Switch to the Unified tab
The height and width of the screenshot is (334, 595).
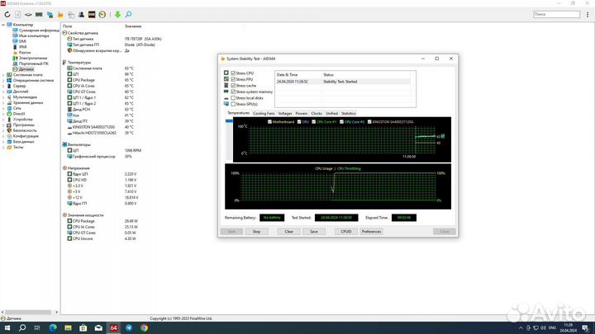pos(331,113)
